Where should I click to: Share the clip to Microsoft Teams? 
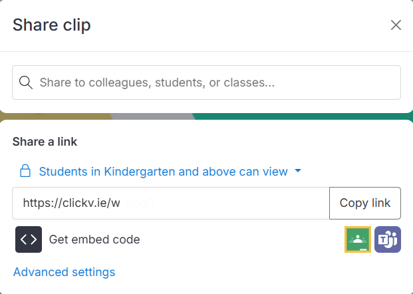[388, 239]
